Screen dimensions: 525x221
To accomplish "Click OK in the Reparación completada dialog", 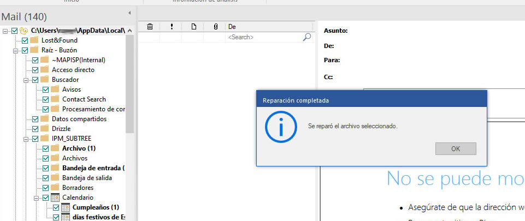I will pyautogui.click(x=456, y=149).
